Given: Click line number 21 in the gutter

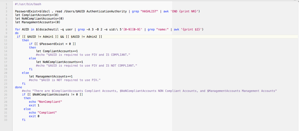Looking at the screenshot, I should tap(6, 76).
